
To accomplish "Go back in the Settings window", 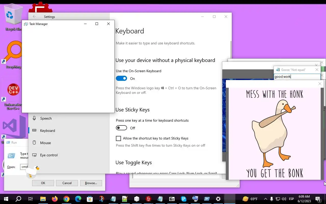I will pyautogui.click(x=34, y=17).
